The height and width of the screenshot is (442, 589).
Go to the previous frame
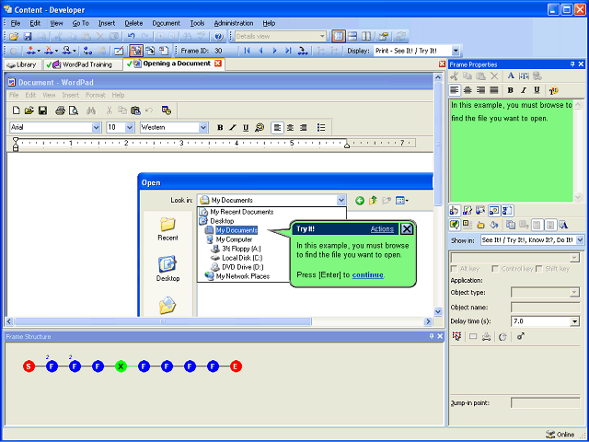pyautogui.click(x=260, y=51)
